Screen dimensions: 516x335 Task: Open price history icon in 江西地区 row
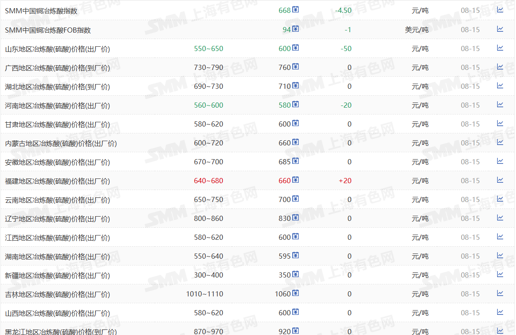tap(295, 236)
